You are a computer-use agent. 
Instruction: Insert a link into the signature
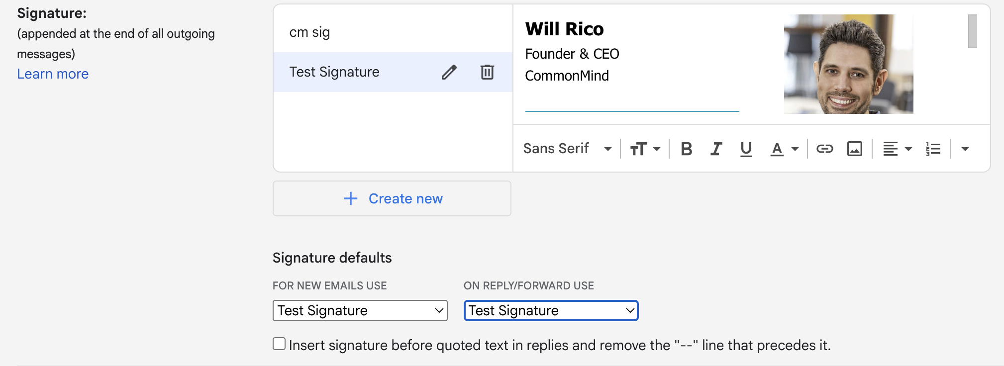click(824, 149)
